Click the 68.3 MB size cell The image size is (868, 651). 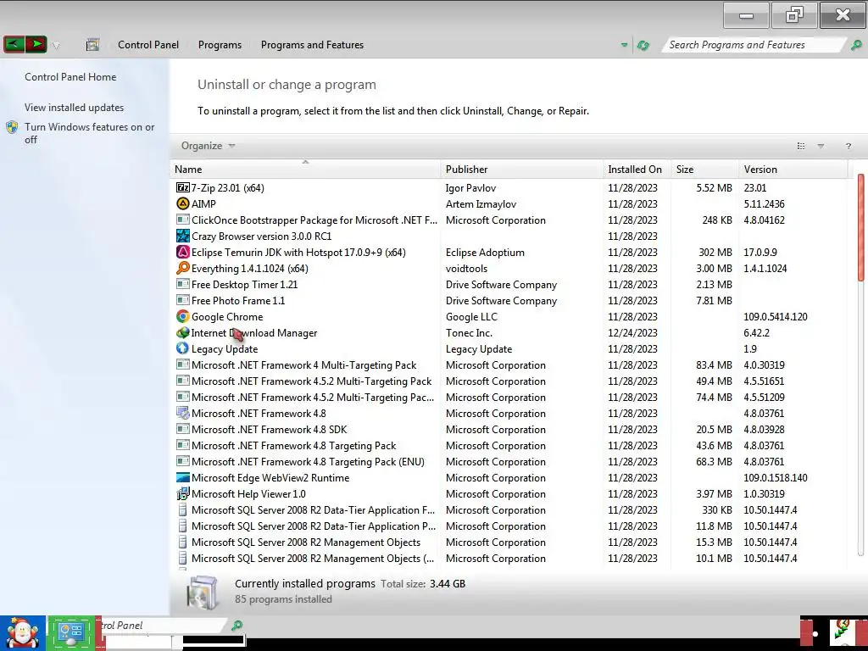click(714, 461)
